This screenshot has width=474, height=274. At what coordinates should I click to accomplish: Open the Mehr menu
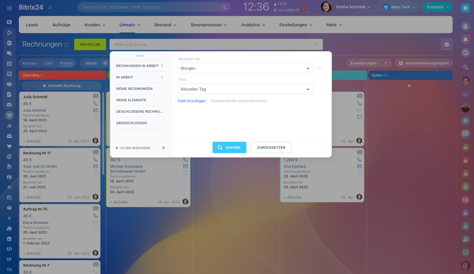point(334,25)
